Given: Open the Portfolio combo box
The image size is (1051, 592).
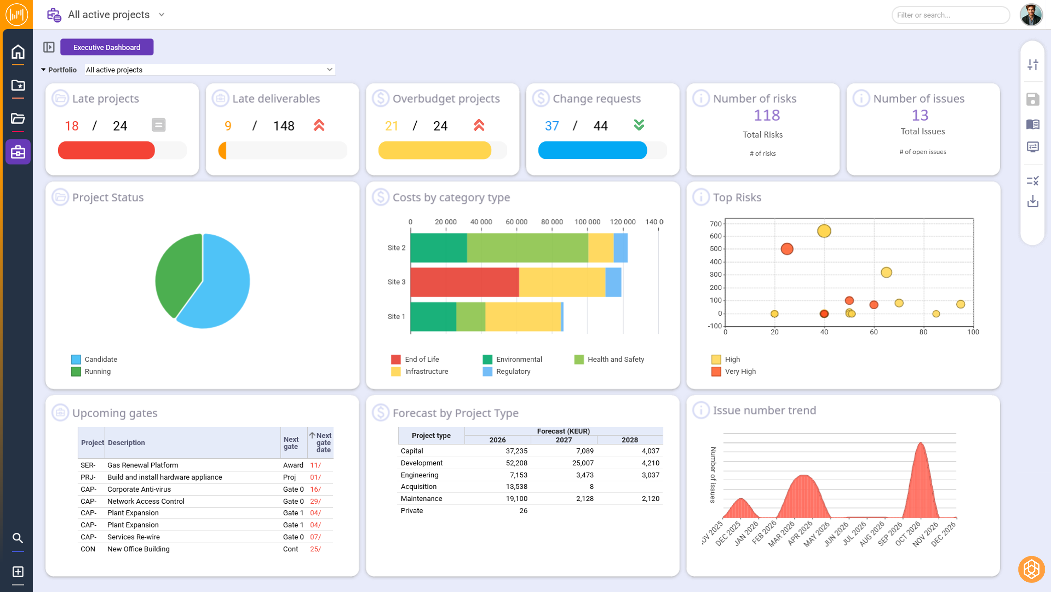Looking at the screenshot, I should point(210,70).
